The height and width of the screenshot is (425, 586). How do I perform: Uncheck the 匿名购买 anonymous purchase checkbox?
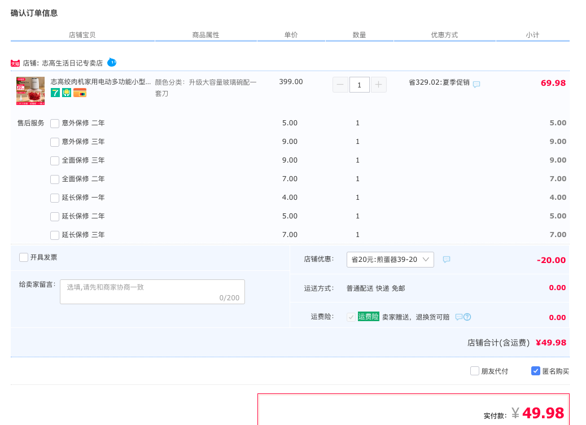tap(536, 371)
